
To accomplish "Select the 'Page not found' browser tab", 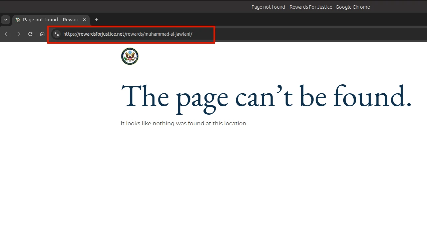I will (51, 20).
